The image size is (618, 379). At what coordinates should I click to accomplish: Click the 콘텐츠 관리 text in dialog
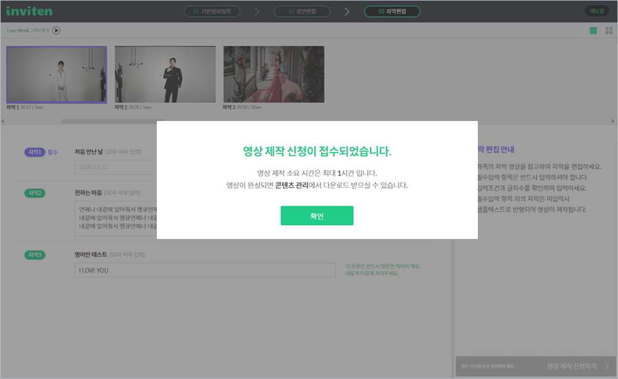[292, 185]
